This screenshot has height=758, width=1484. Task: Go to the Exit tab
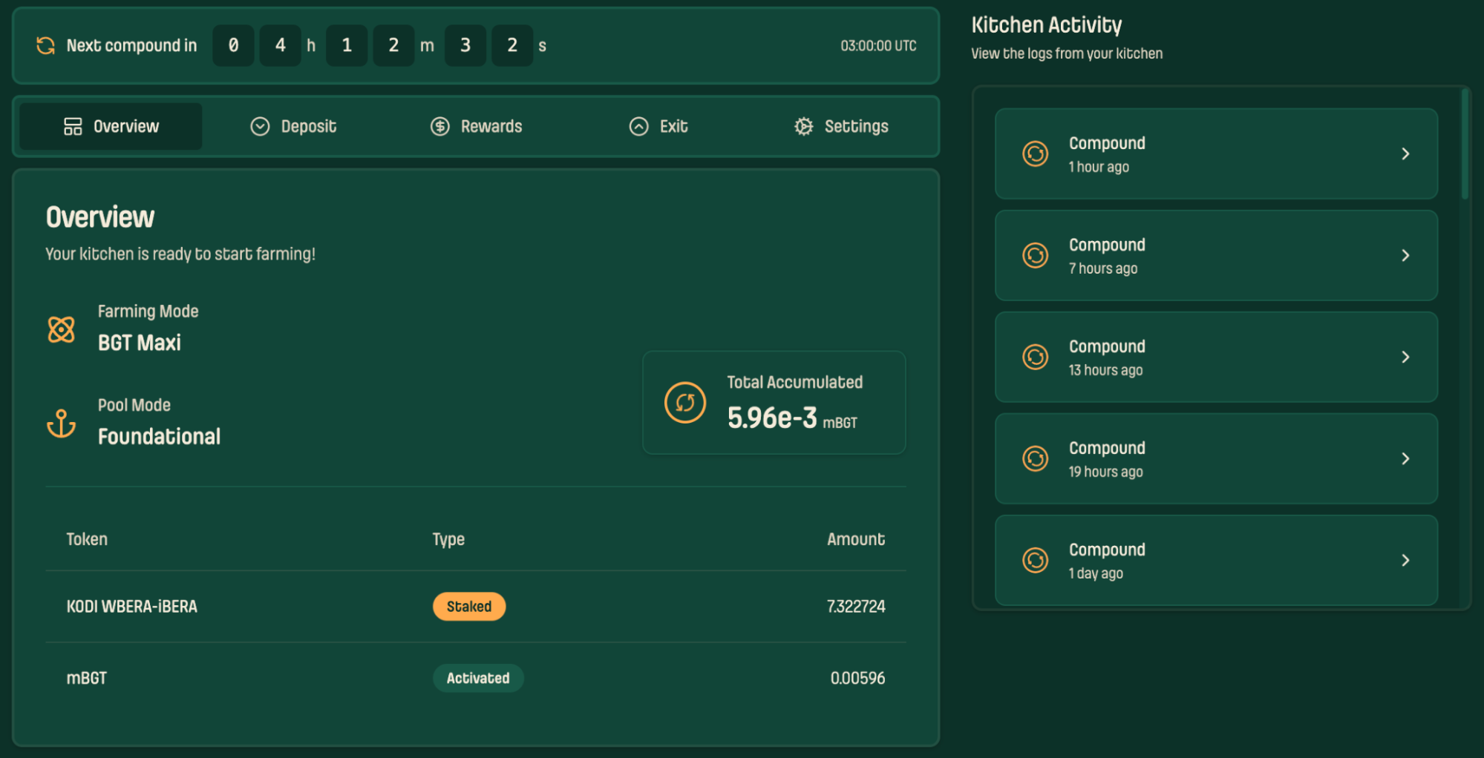tap(658, 127)
